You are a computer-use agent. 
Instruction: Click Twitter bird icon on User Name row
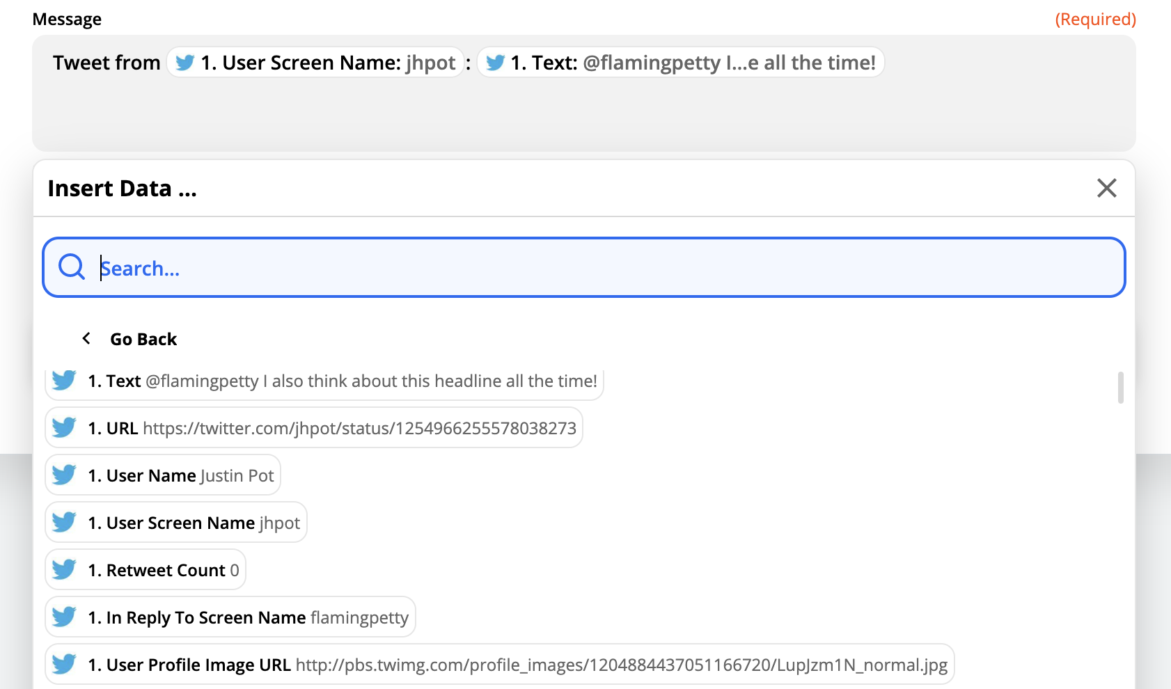(64, 475)
